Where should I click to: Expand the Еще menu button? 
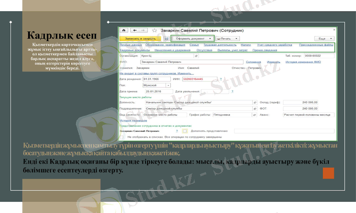coord(324,39)
